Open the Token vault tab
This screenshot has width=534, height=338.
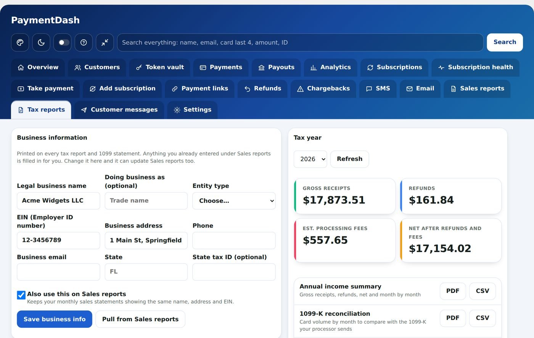pos(160,67)
